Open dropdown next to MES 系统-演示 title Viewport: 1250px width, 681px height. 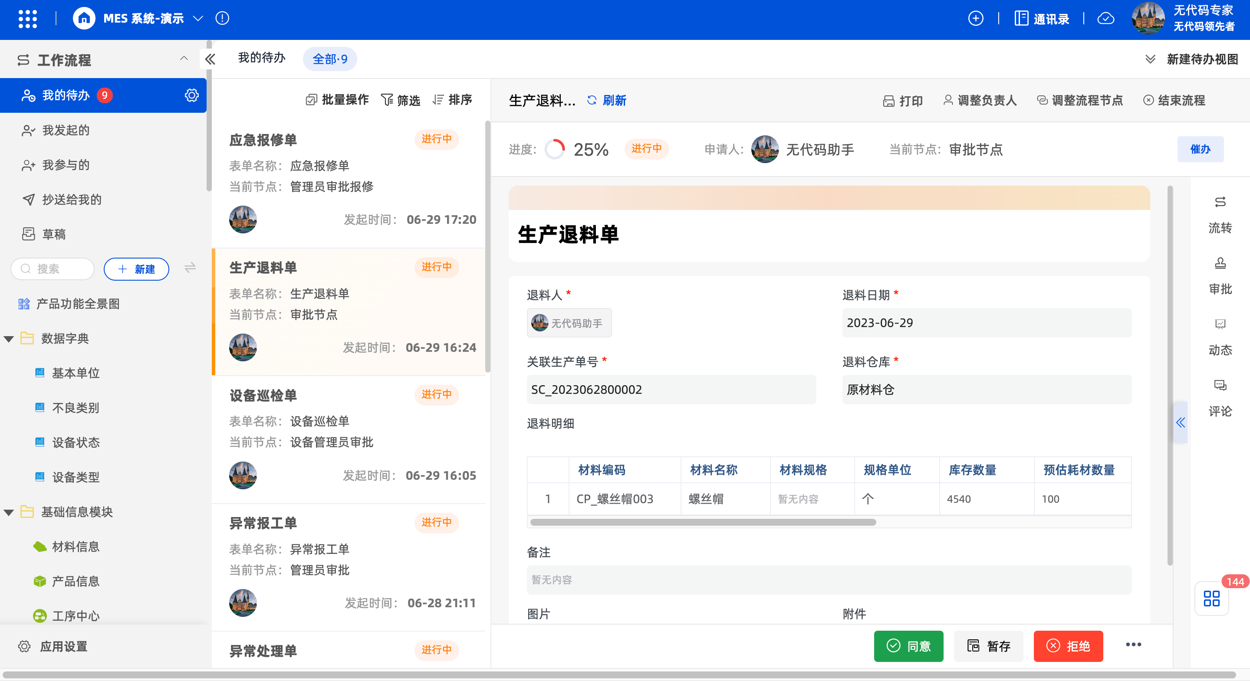click(197, 18)
